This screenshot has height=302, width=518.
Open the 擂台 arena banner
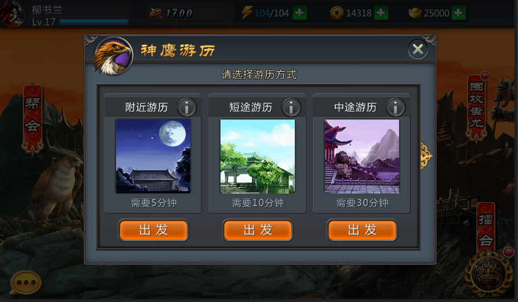(x=486, y=228)
